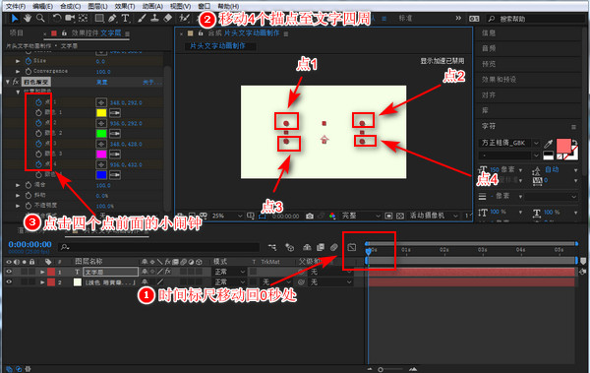Expand layer 1 in the timeline
Screen dimensions: 590x373
pyautogui.click(x=42, y=272)
